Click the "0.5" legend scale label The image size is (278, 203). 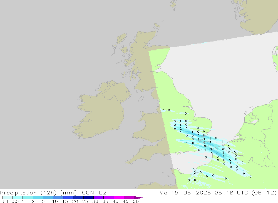(x=15, y=201)
